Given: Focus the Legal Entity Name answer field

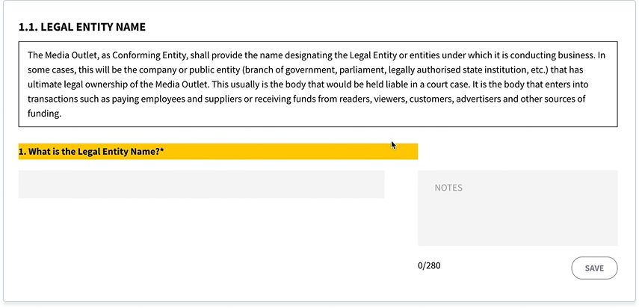Looking at the screenshot, I should tap(201, 185).
